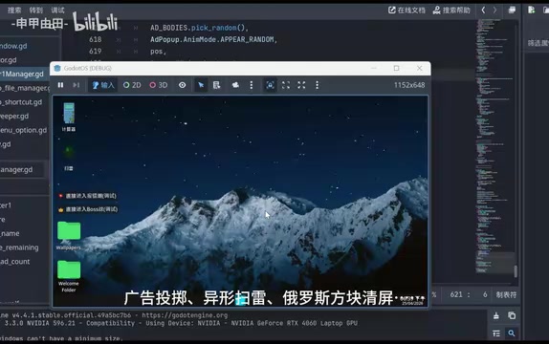
Task: Clear the output log broom icon
Action: click(496, 315)
